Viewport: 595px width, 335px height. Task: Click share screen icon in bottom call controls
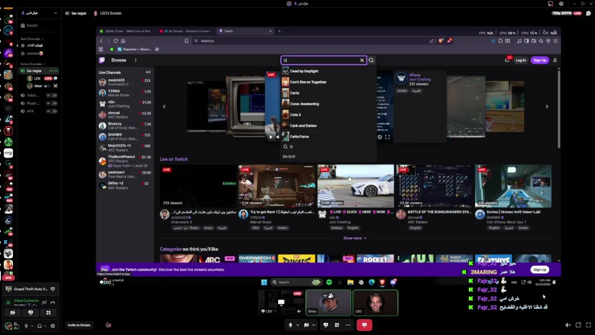click(x=326, y=325)
